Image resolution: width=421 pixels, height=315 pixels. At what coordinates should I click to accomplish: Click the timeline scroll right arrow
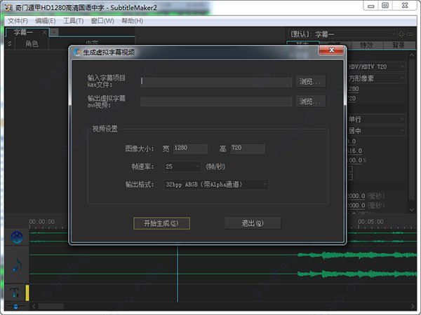point(413,306)
